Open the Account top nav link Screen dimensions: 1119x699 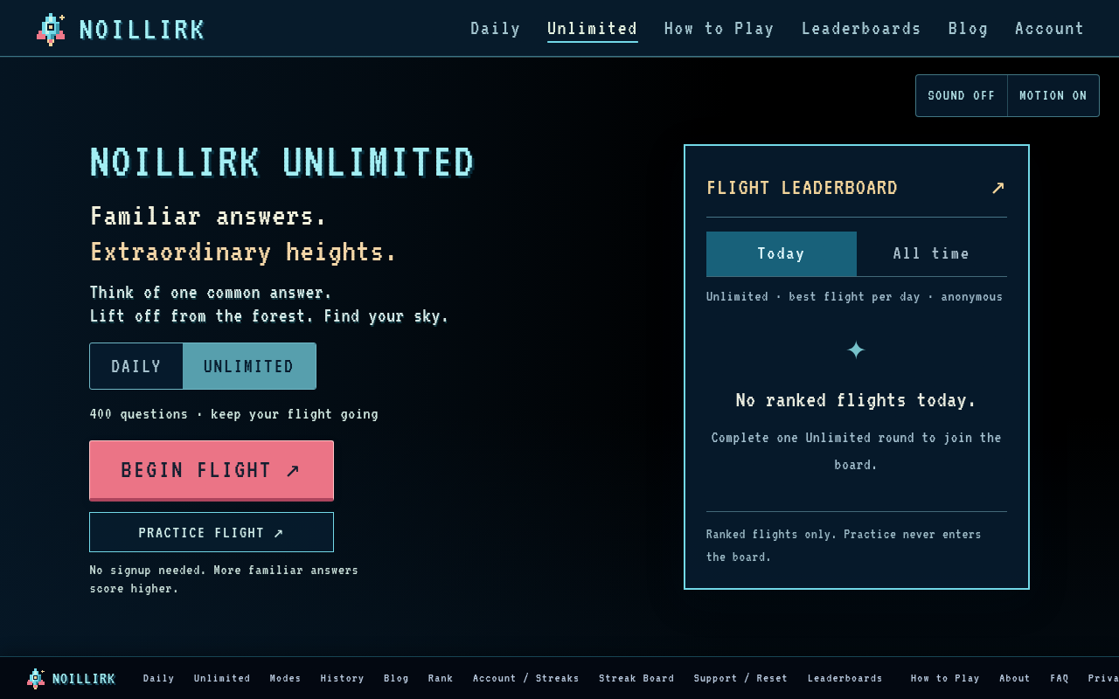(1050, 29)
